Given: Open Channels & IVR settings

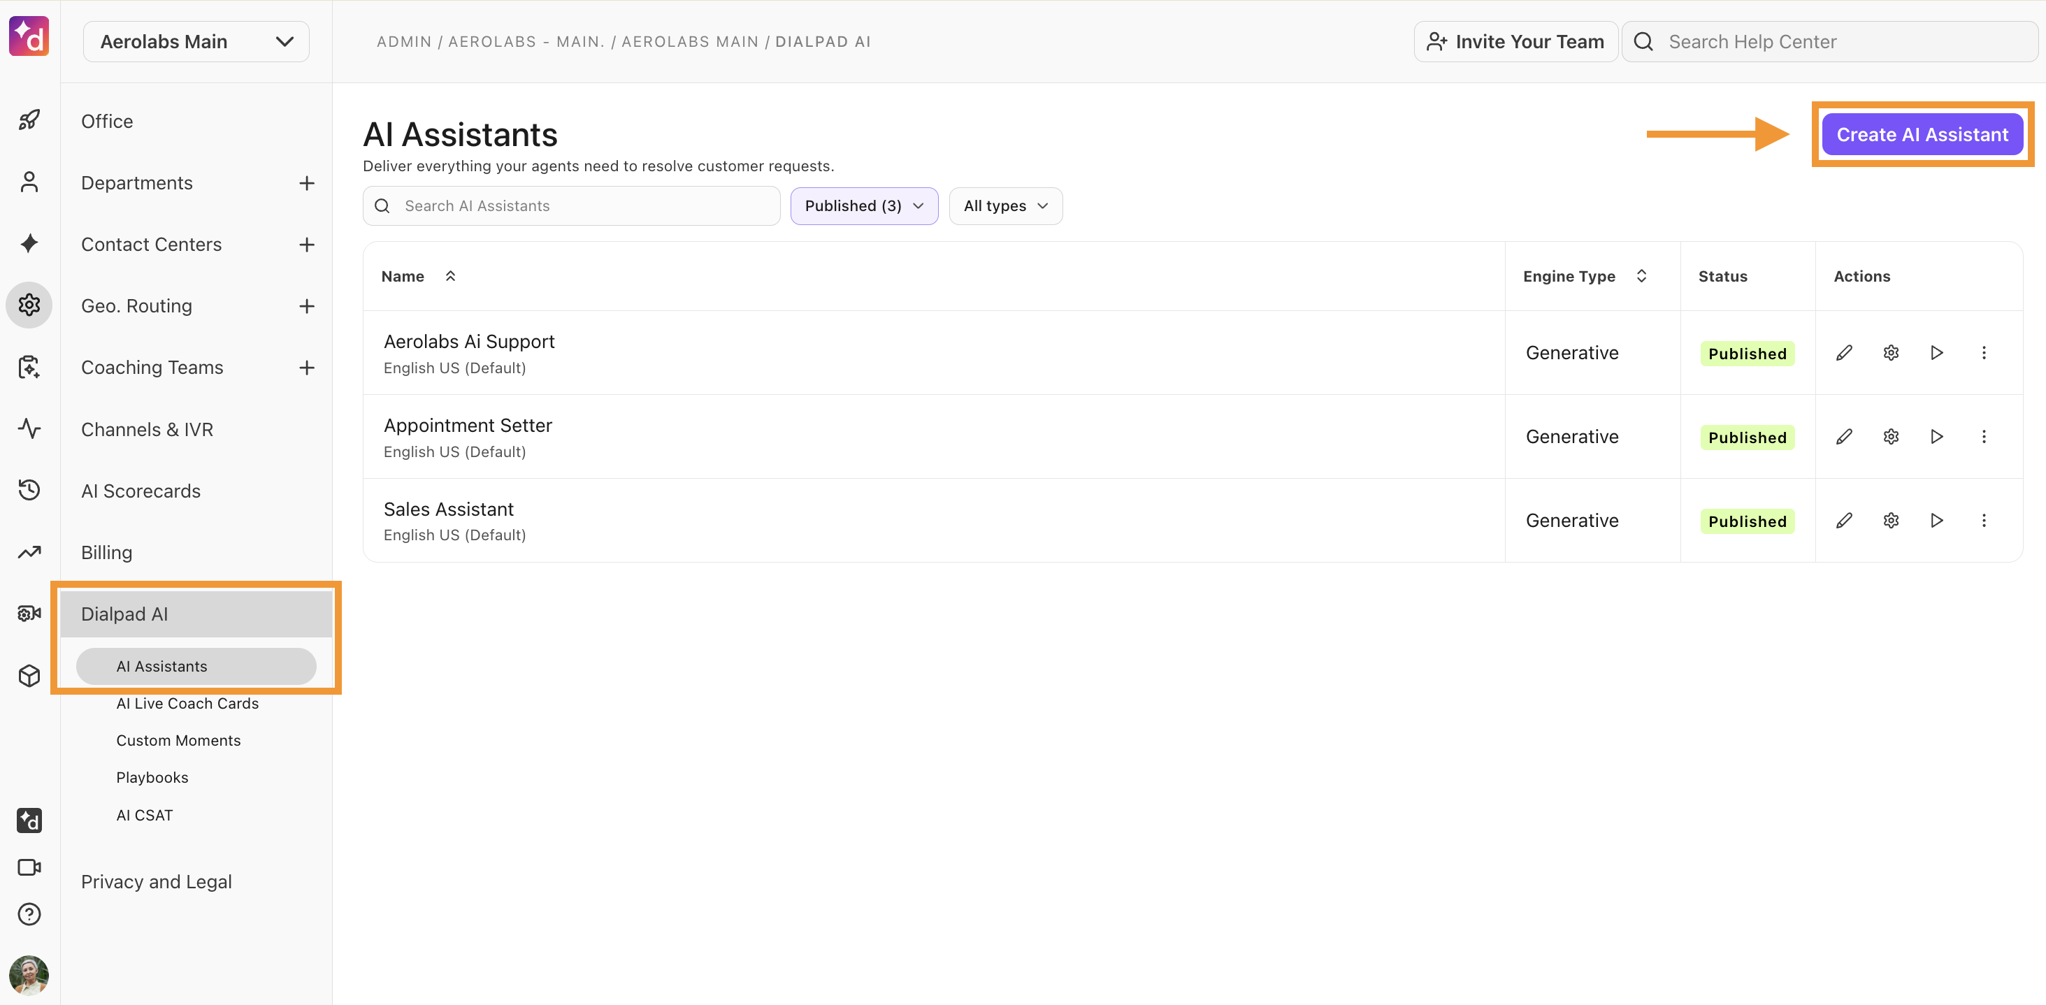Looking at the screenshot, I should 147,430.
